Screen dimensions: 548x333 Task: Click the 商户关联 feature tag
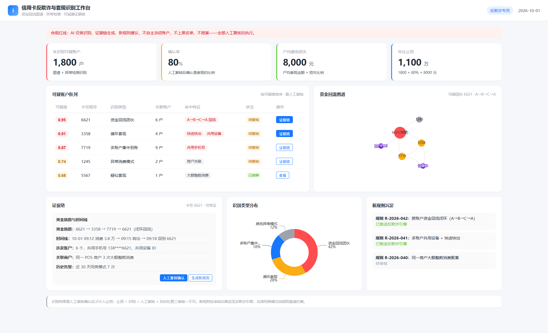[x=194, y=161]
